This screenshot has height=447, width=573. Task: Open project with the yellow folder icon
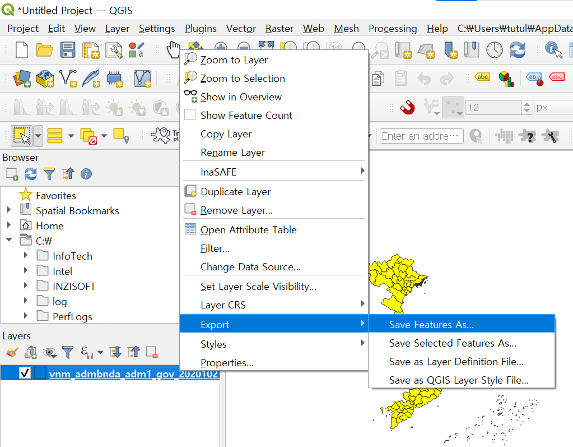pos(45,50)
